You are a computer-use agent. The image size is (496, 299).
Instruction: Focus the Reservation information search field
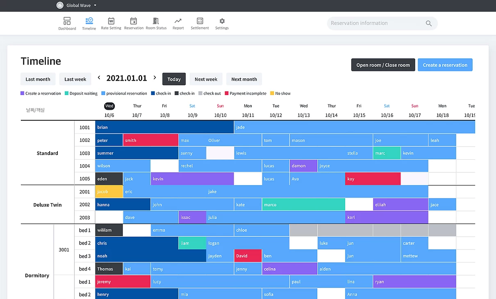click(375, 23)
